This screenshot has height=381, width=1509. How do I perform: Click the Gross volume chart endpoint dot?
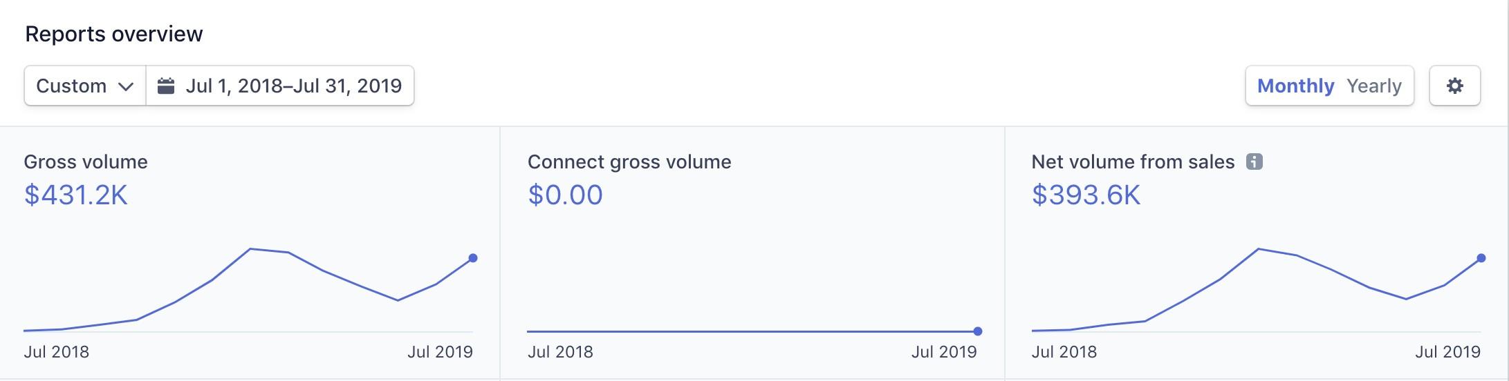pyautogui.click(x=473, y=258)
